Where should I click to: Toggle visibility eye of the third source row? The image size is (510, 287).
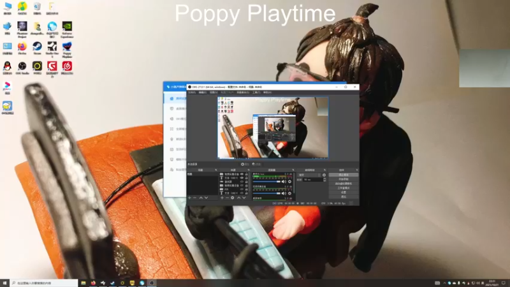click(x=242, y=182)
